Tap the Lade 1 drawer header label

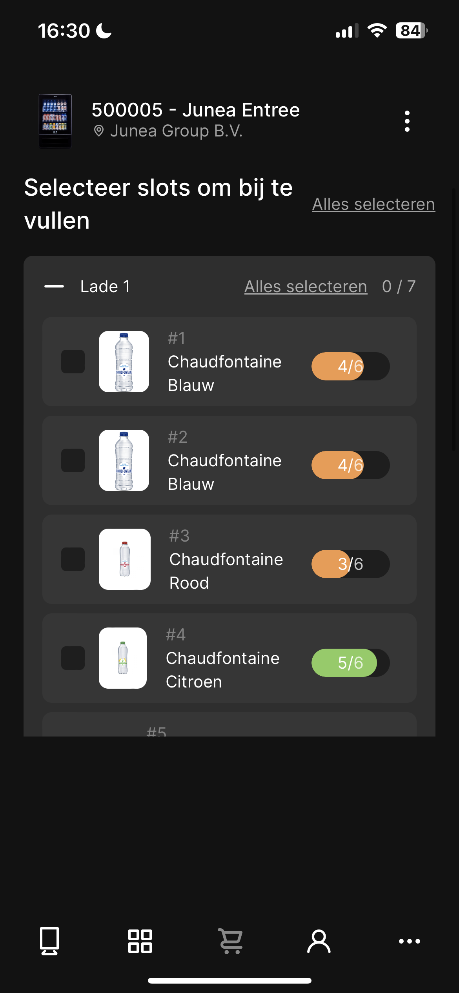pyautogui.click(x=105, y=286)
